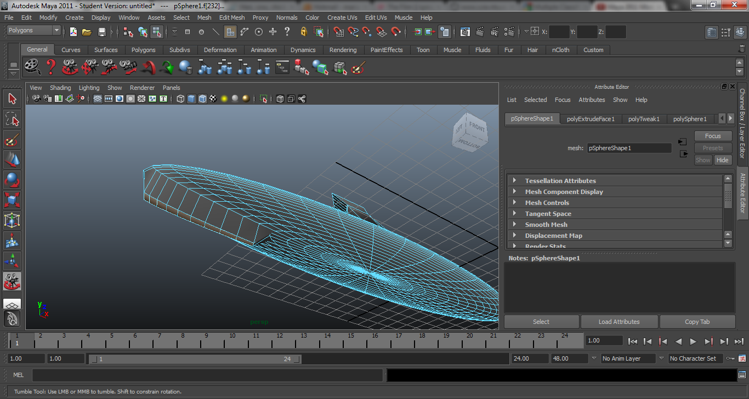Image resolution: width=749 pixels, height=399 pixels.
Task: Select the Soft Modification tool
Action: tap(12, 241)
